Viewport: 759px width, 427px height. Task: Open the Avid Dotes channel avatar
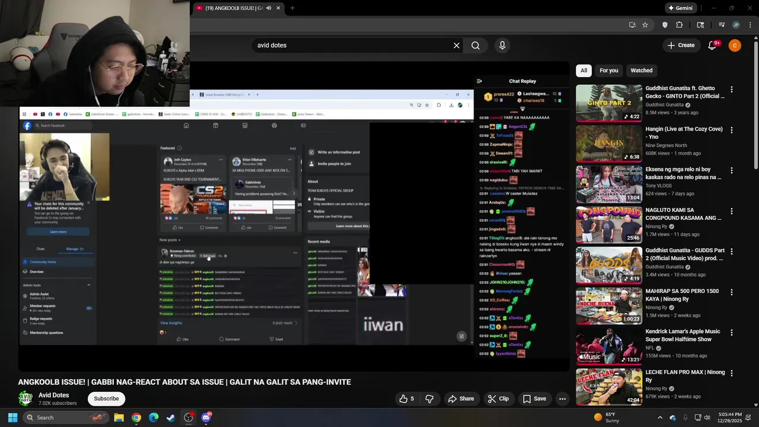coord(25,399)
